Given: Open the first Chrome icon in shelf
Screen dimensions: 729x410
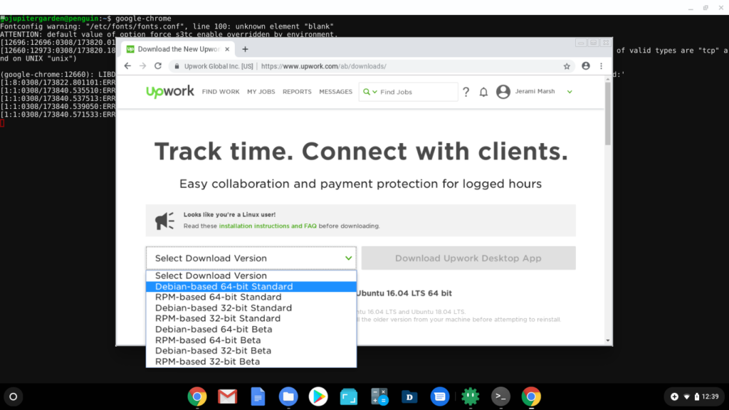Looking at the screenshot, I should [197, 396].
